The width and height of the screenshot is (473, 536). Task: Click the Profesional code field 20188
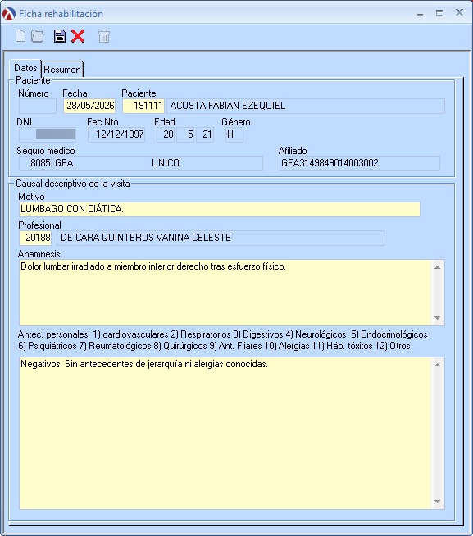35,238
